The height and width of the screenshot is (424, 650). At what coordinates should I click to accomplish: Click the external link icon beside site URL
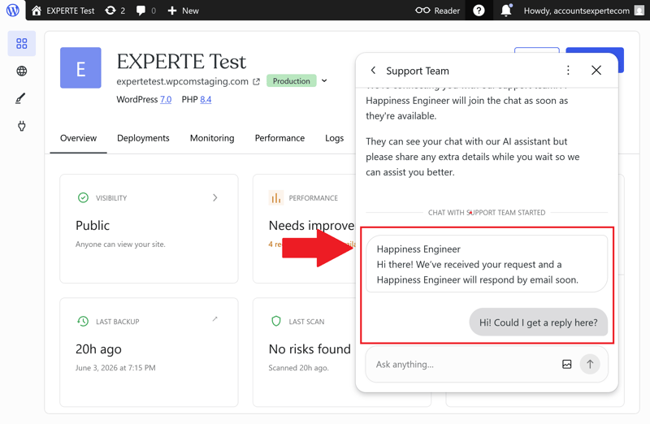coord(257,82)
